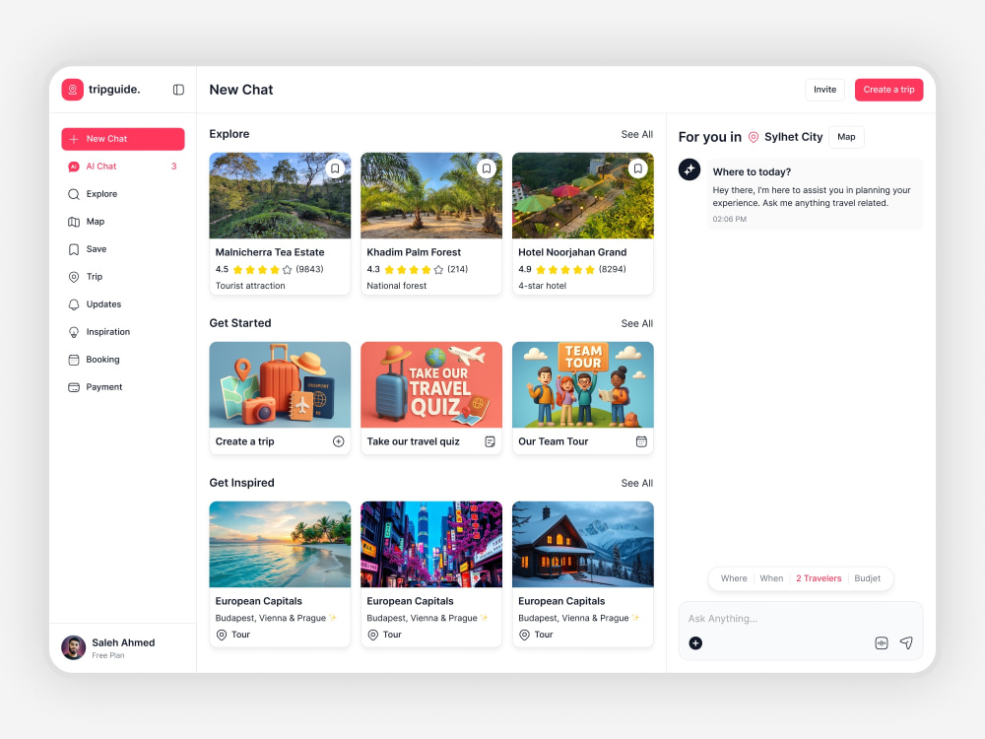Click the tripguide logo icon
This screenshot has height=739, width=985.
click(72, 90)
